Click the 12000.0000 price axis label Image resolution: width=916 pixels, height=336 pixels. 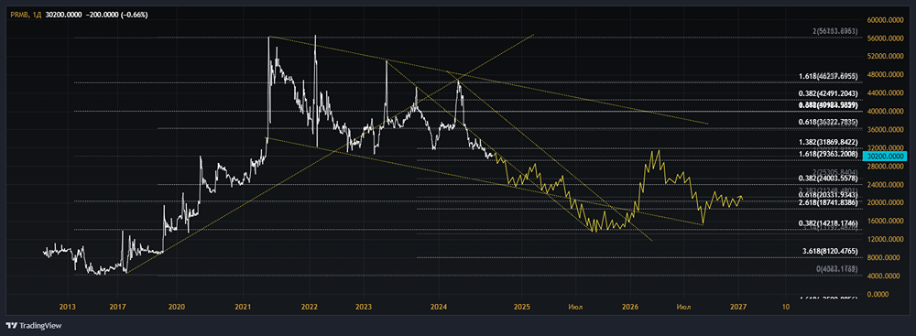[x=886, y=240]
